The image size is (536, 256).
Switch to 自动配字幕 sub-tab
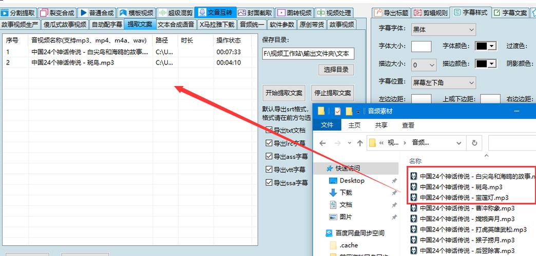coord(107,25)
